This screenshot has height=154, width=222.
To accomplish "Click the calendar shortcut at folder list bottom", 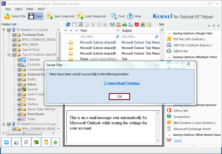I will (6, 142).
